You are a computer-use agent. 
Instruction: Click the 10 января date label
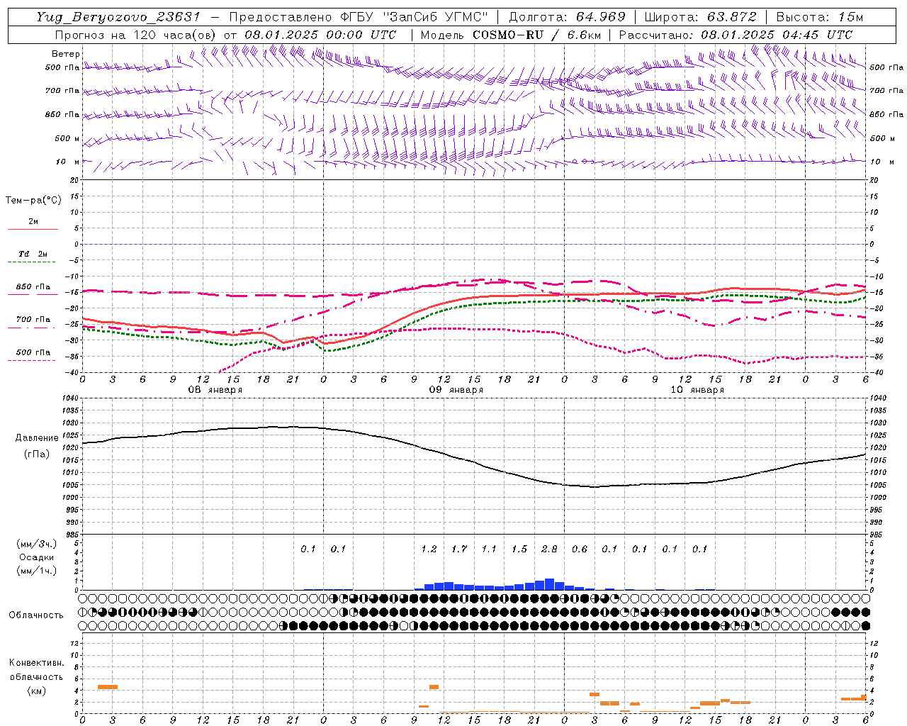point(697,390)
